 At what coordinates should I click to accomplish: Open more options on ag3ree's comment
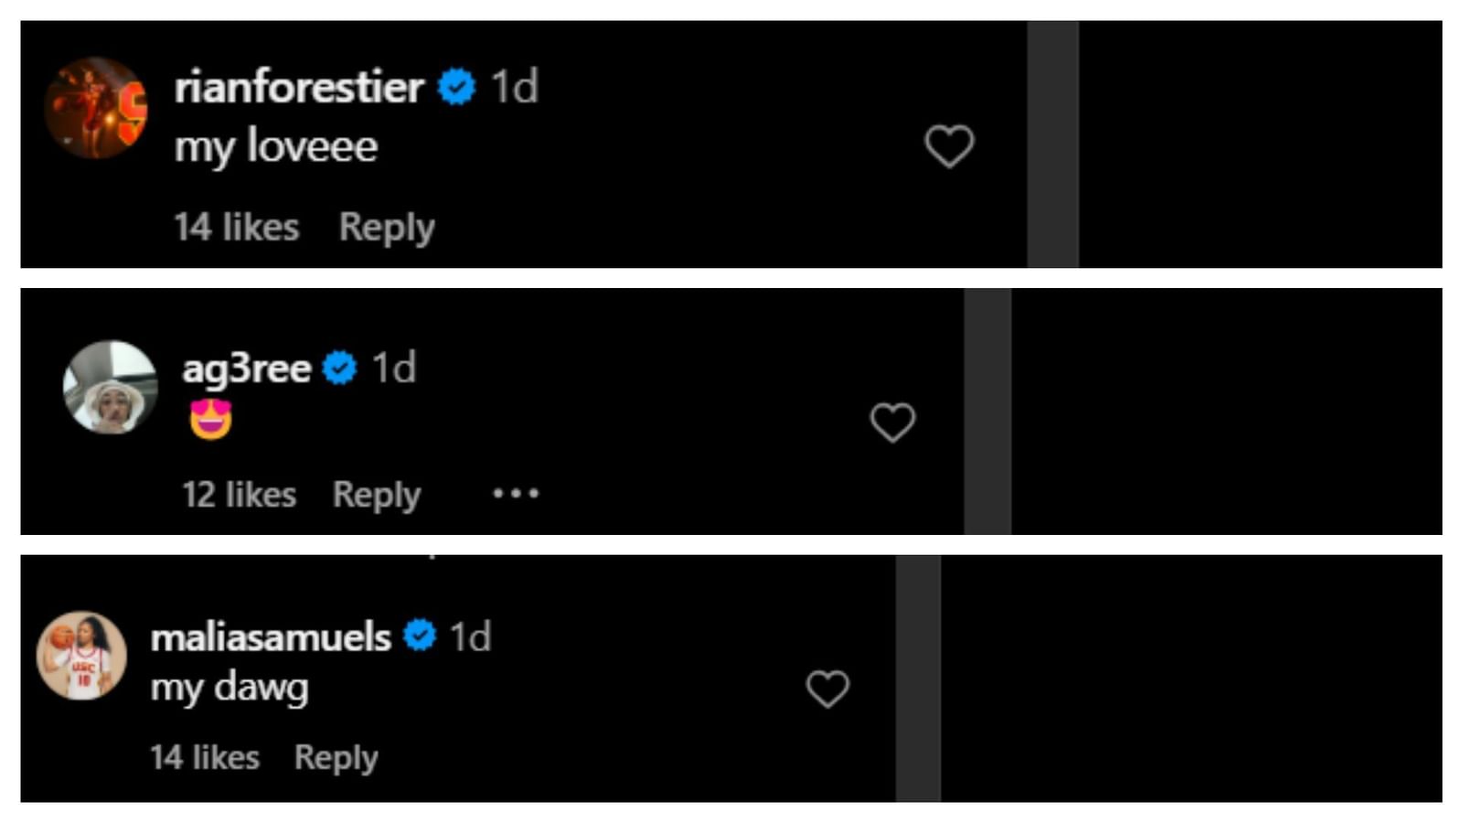coord(516,494)
